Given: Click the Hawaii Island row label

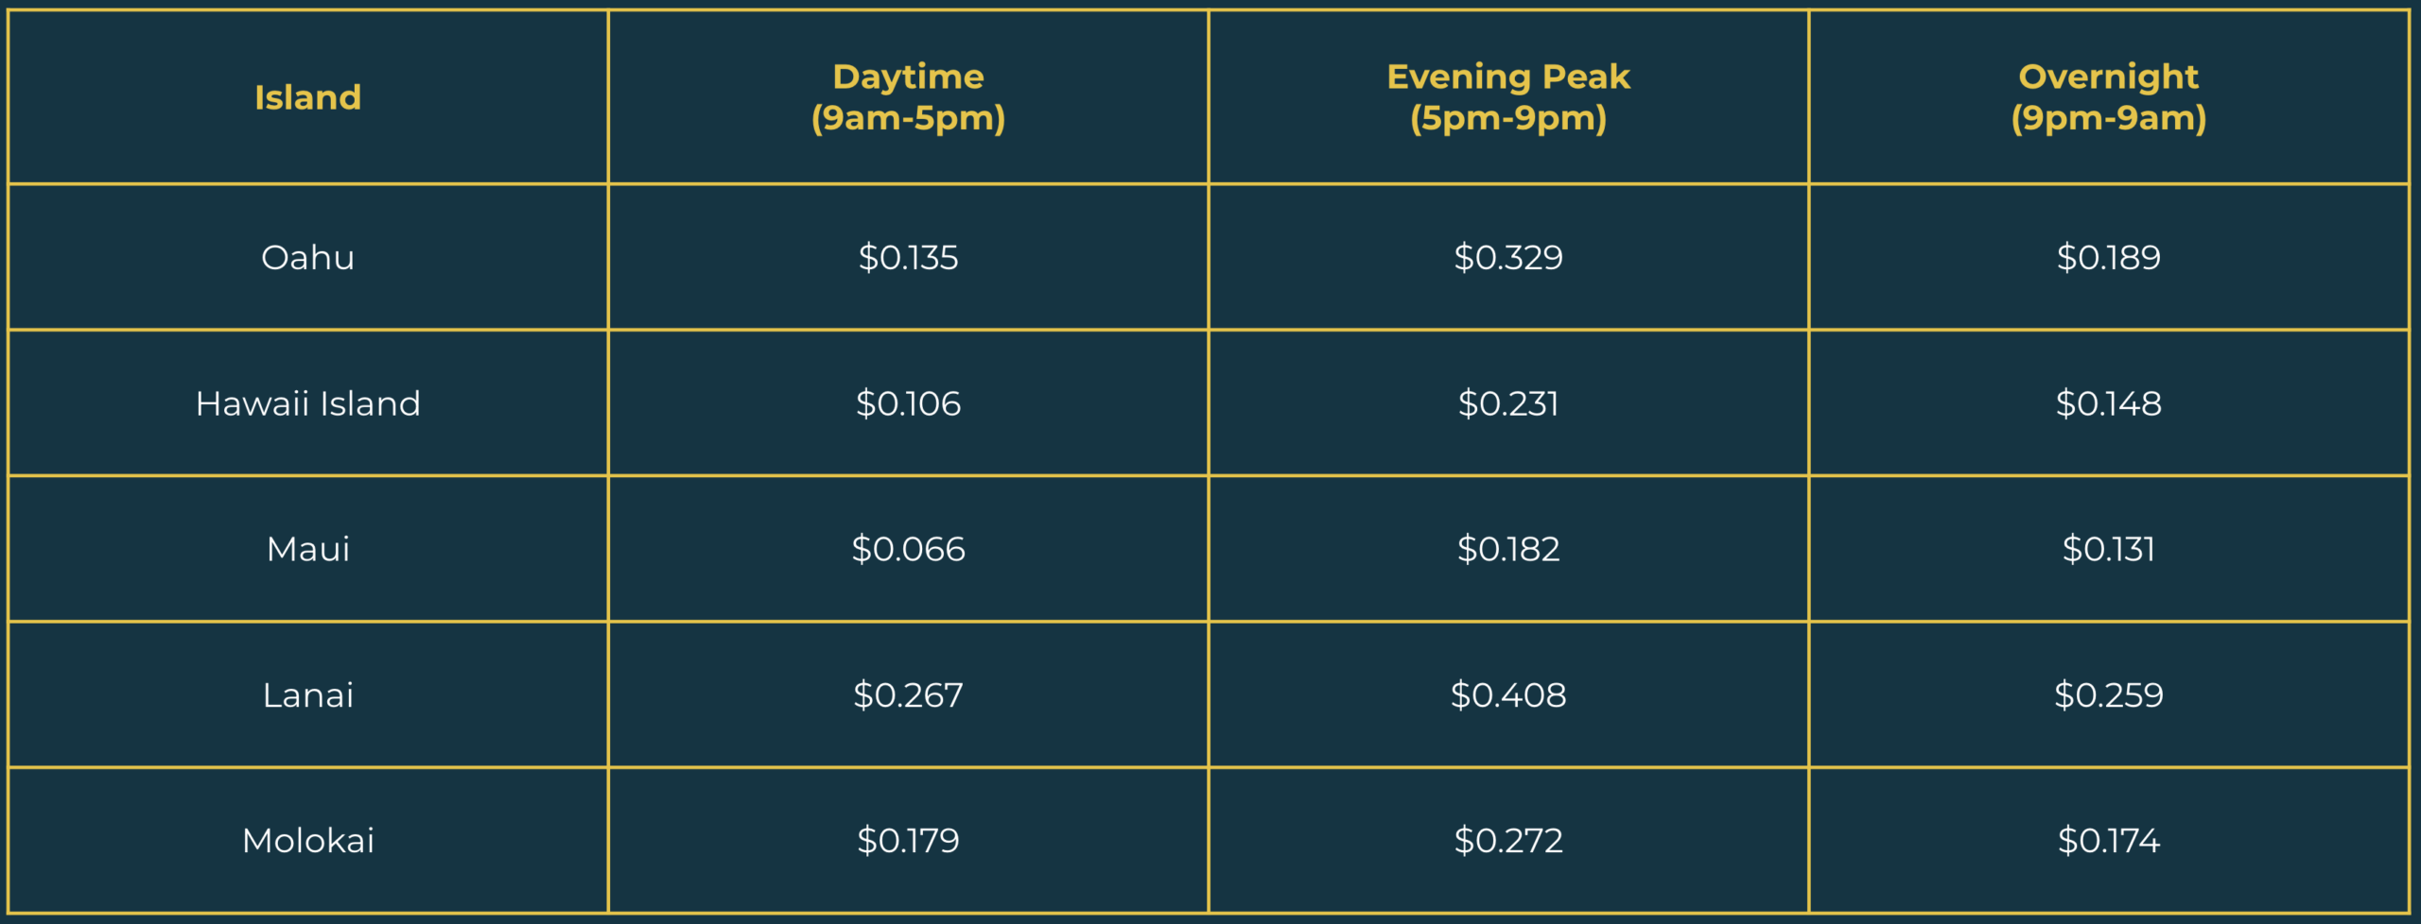Looking at the screenshot, I should (307, 403).
